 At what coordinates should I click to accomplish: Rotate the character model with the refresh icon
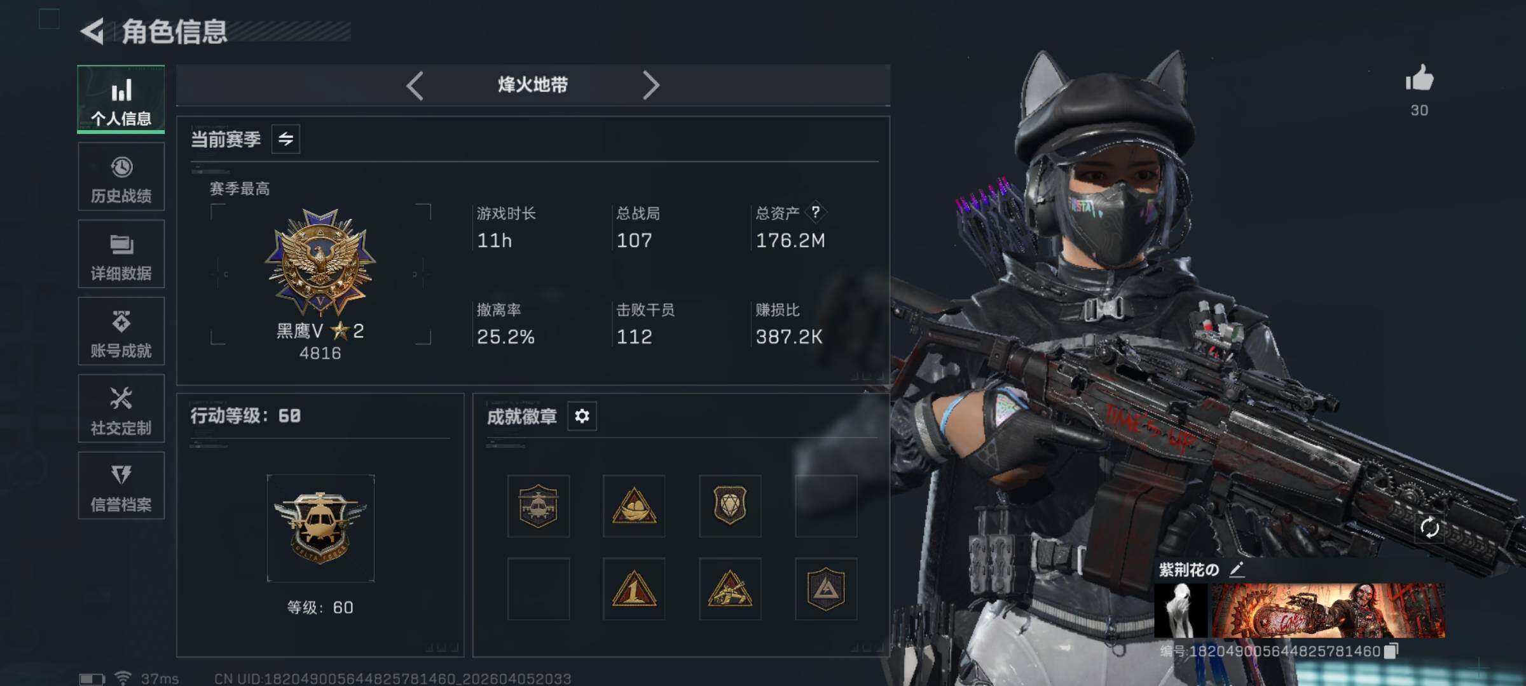coord(1429,528)
